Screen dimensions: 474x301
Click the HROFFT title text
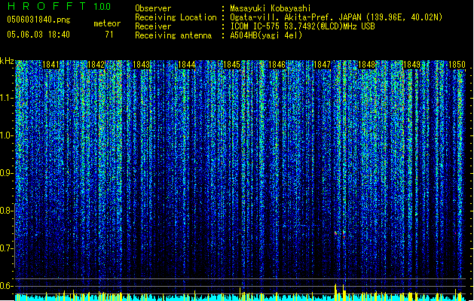click(47, 6)
